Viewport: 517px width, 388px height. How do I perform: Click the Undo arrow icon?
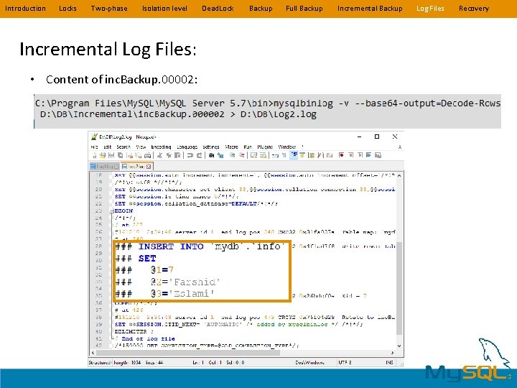(x=190, y=155)
